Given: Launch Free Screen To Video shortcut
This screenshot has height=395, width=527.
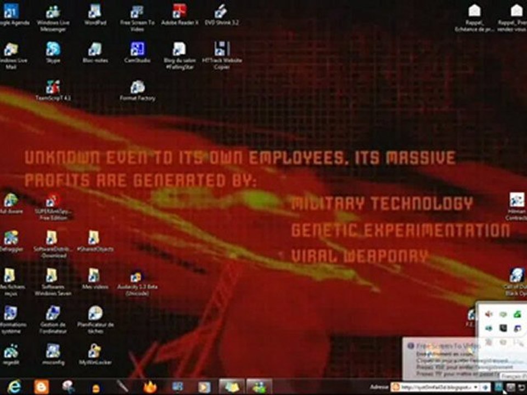Looking at the screenshot, I should tap(137, 18).
